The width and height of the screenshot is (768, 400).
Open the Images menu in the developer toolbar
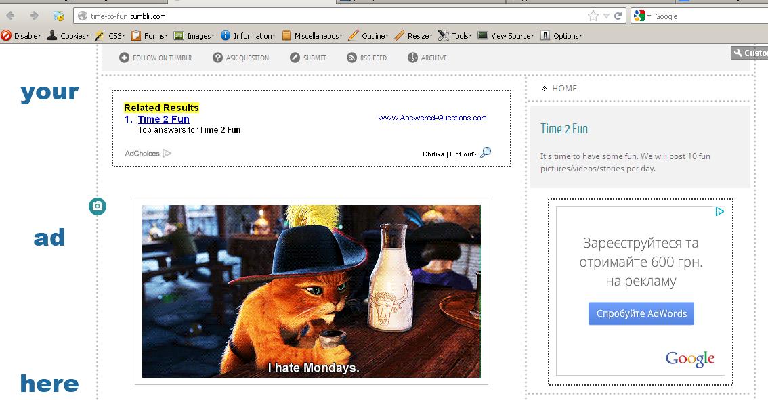pyautogui.click(x=194, y=36)
